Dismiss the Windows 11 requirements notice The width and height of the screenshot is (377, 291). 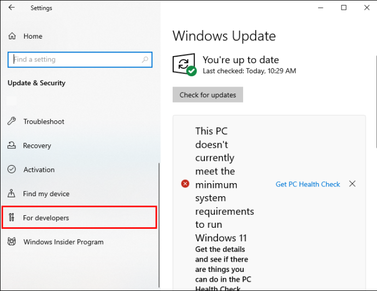(x=352, y=184)
